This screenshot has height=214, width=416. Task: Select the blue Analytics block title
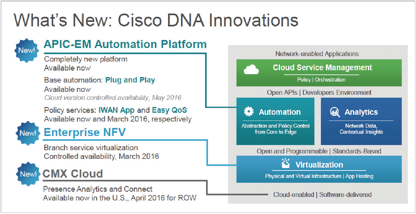(361, 112)
